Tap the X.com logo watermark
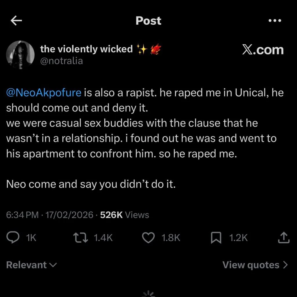Viewport: 297px width, 297px height. pos(263,50)
